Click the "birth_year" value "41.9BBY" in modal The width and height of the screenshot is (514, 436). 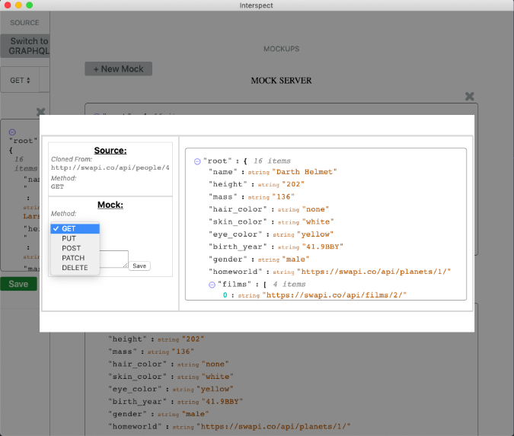322,247
